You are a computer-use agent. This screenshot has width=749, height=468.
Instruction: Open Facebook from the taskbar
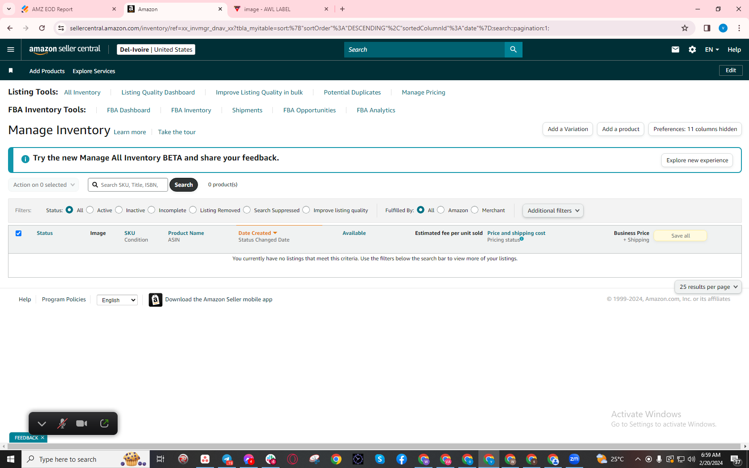point(401,459)
